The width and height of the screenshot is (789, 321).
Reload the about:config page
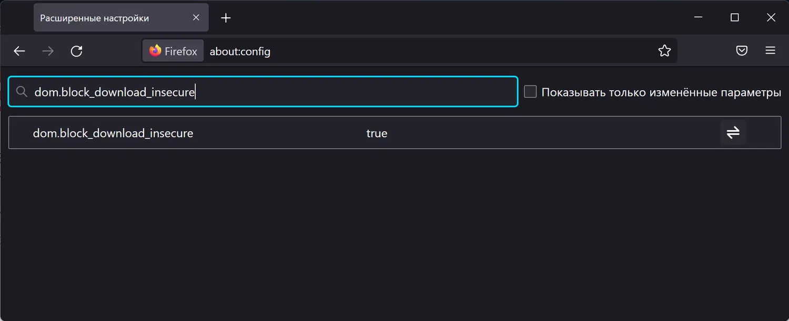tap(77, 51)
